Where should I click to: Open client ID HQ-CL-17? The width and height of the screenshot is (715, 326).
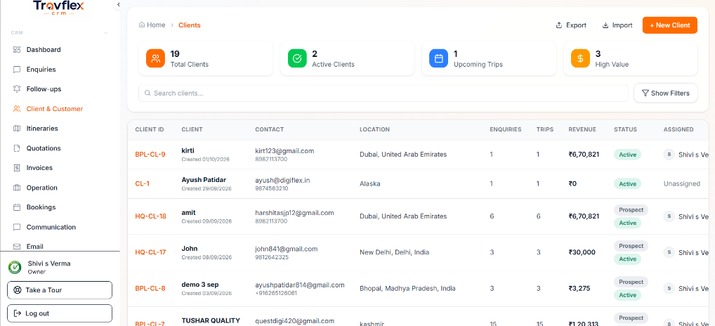(150, 252)
